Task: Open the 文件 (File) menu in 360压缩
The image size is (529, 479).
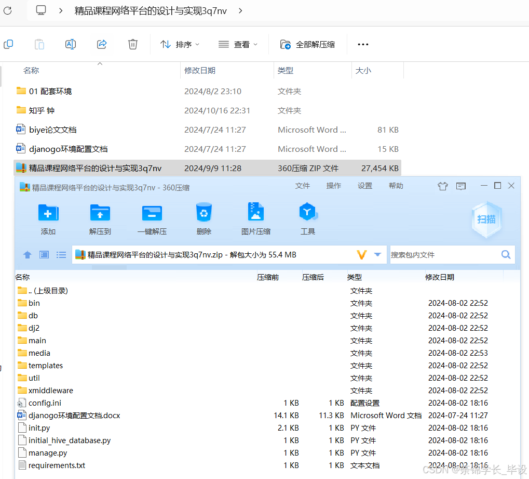Action: (302, 185)
